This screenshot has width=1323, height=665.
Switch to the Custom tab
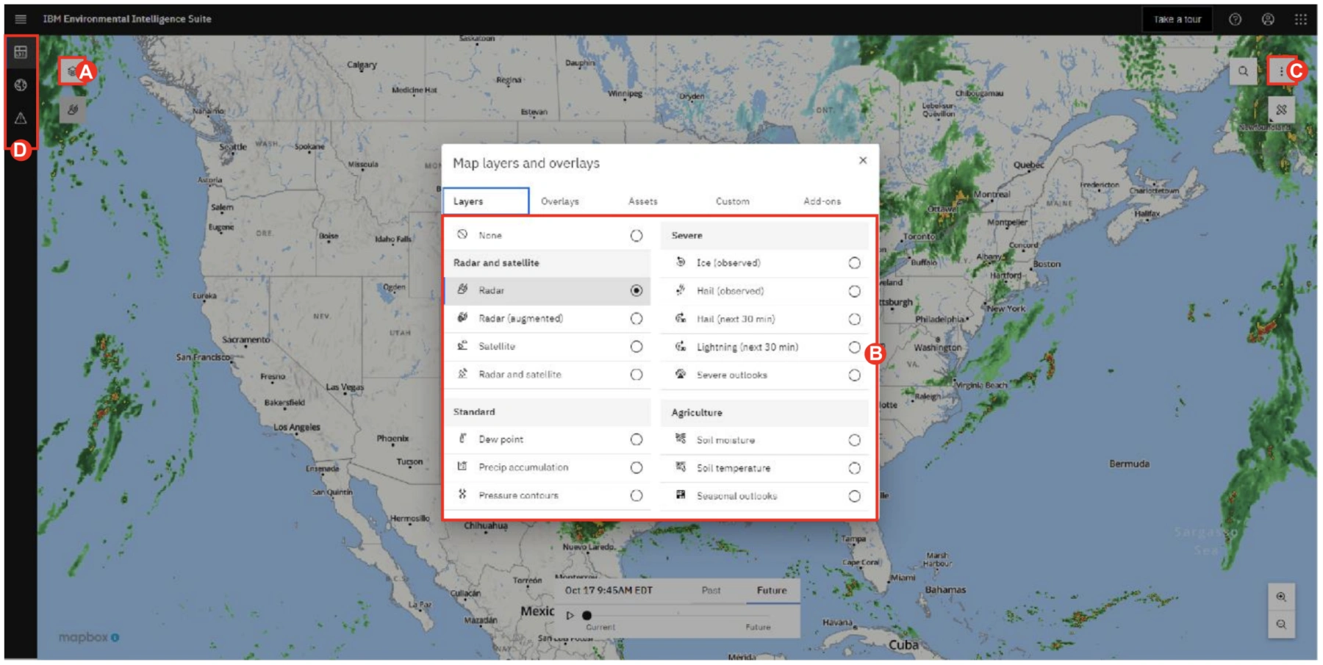pos(733,201)
